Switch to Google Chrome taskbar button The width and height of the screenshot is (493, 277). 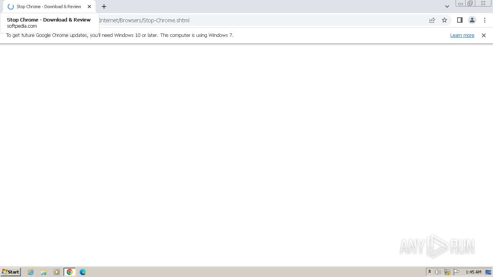pyautogui.click(x=70, y=272)
